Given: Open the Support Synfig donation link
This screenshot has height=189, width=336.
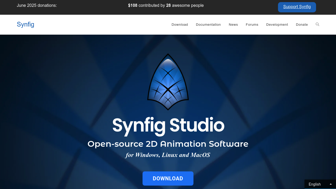Looking at the screenshot, I should 297,7.
